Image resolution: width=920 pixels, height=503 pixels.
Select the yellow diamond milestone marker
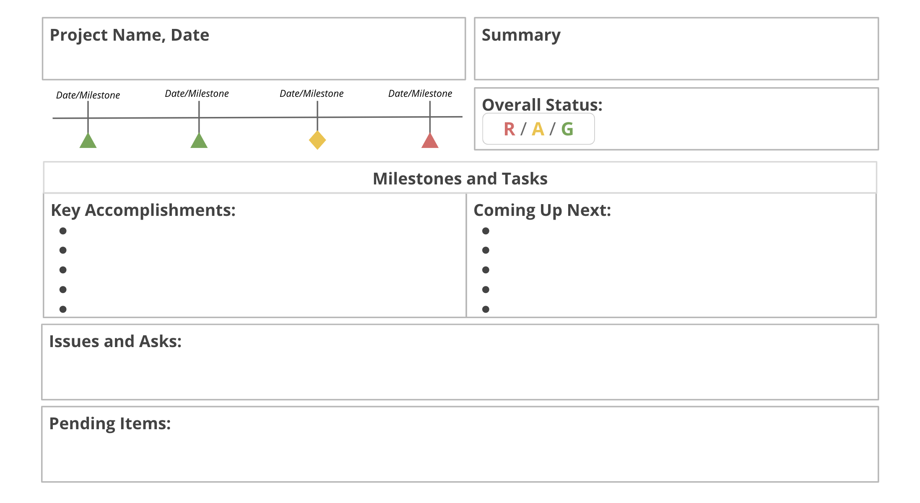point(317,140)
